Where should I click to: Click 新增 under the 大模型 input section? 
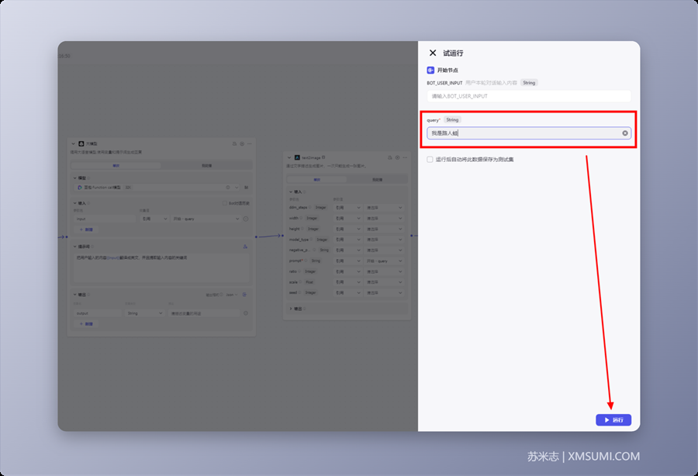86,229
